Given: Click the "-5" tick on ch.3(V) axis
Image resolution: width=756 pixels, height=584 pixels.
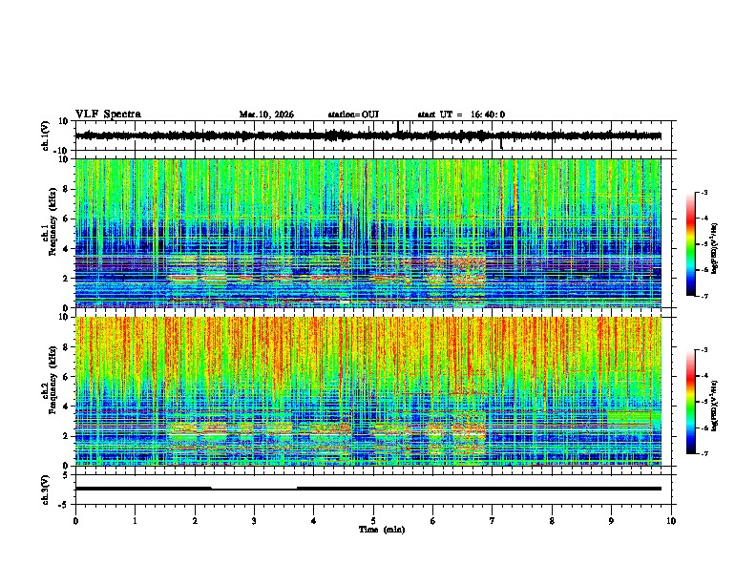Looking at the screenshot, I should (65, 505).
